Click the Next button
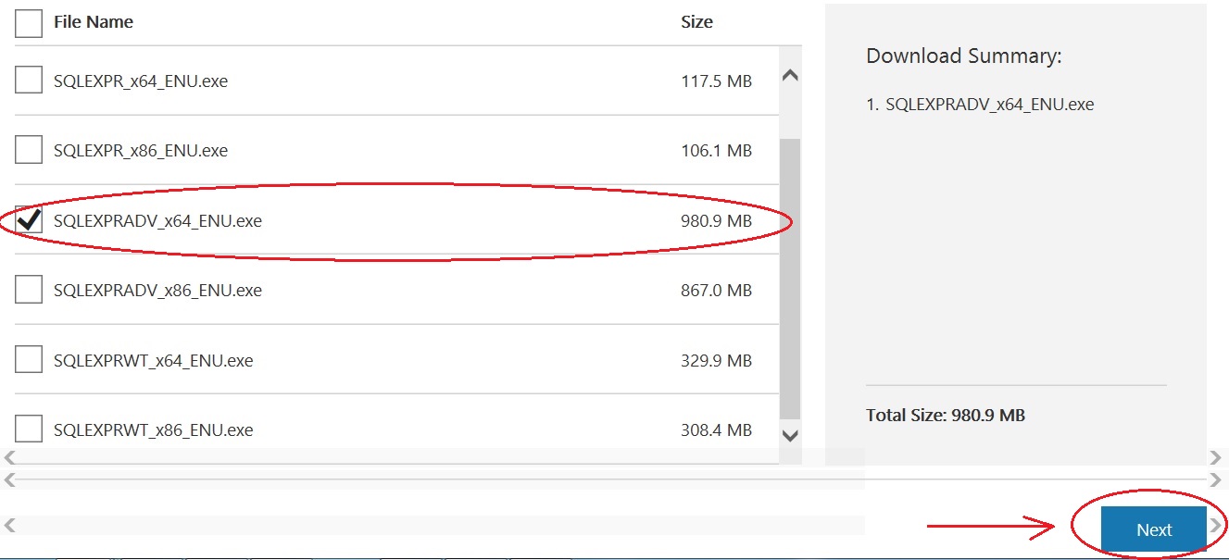Screen dimensions: 1229x560 tap(1154, 529)
